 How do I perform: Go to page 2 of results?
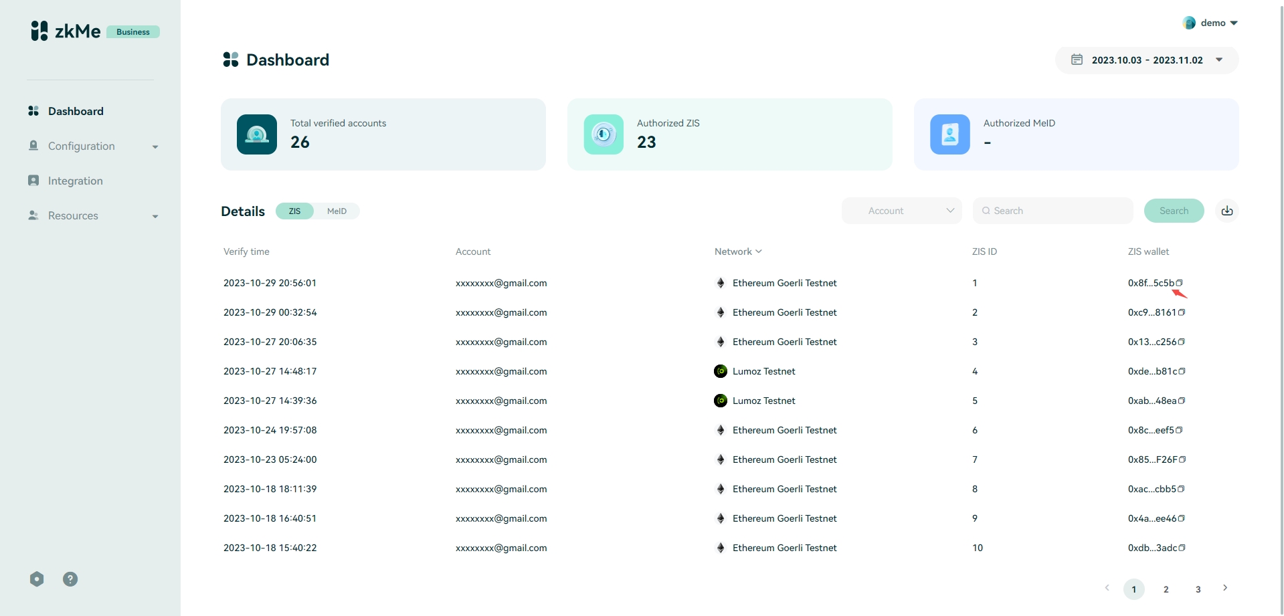point(1166,589)
